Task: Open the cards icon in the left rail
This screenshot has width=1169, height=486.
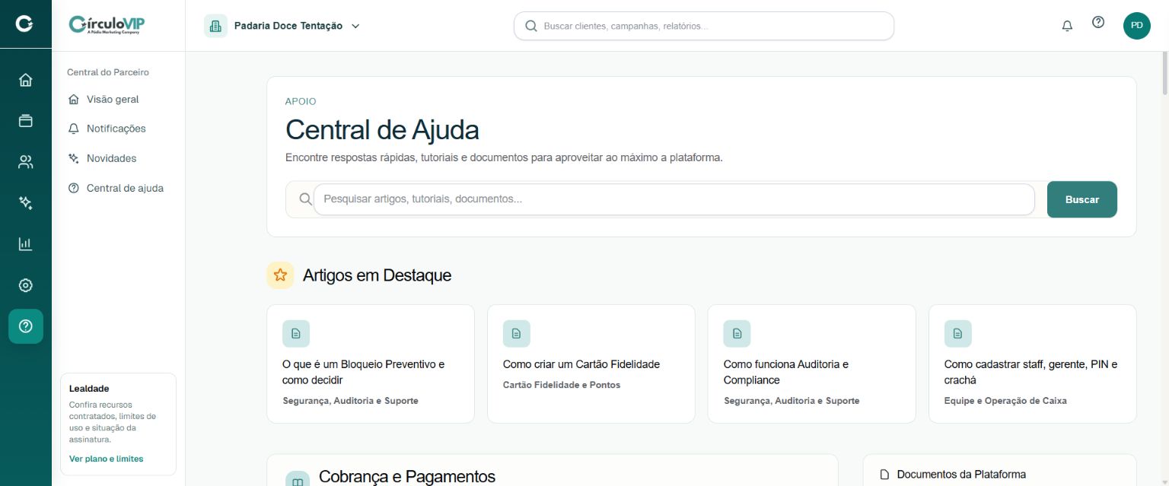Action: (x=26, y=121)
